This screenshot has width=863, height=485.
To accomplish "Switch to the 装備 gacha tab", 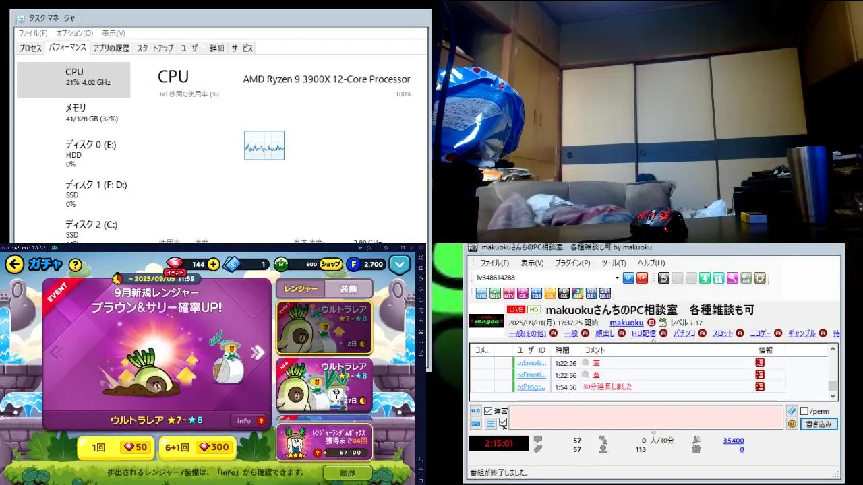I will pos(348,288).
